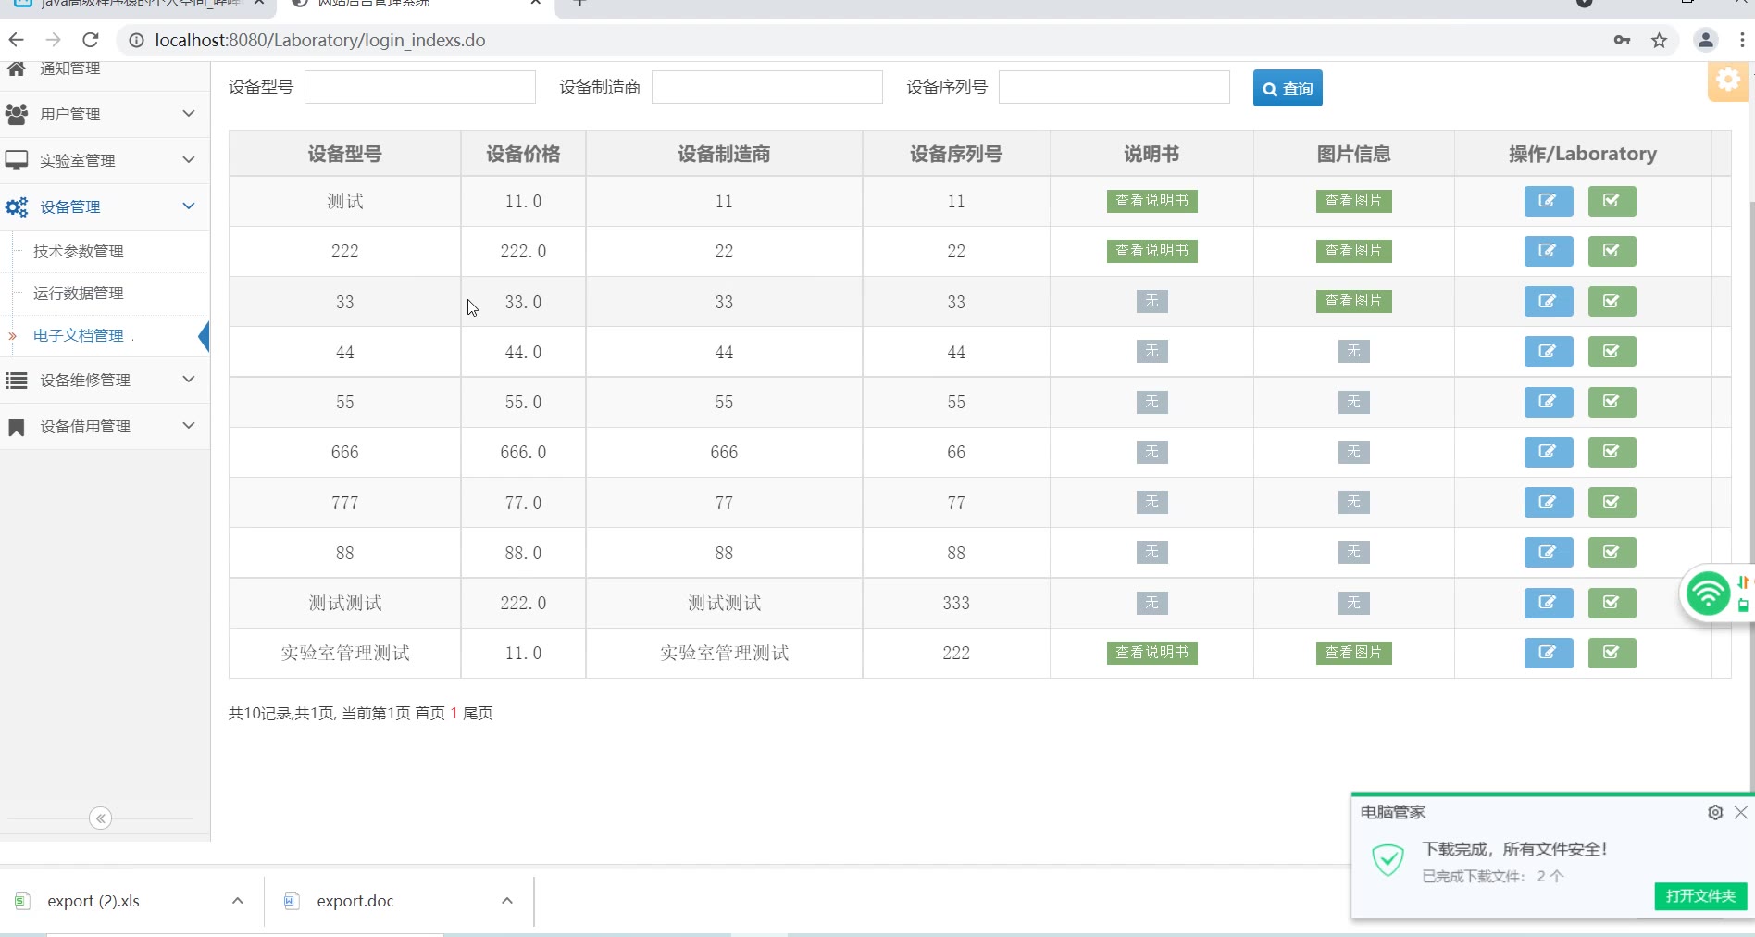This screenshot has width=1755, height=937.
Task: Collapse the sidebar with the double-arrow icon
Action: (101, 818)
